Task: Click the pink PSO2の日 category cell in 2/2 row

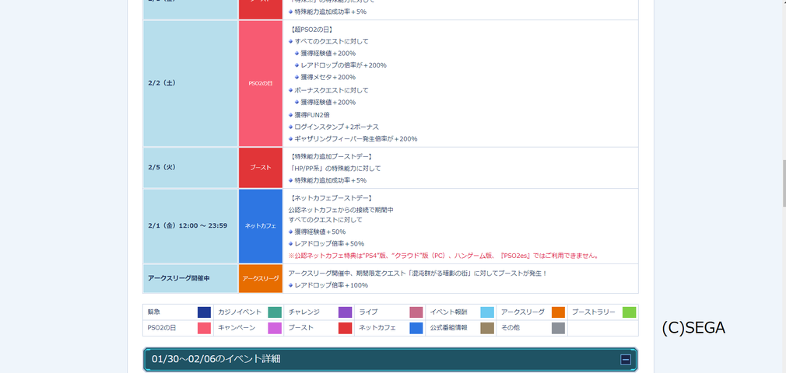Action: pos(261,84)
